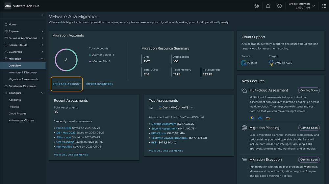The image size is (329, 184).
Task: Open the All in scope assessment
Action: click(x=63, y=137)
